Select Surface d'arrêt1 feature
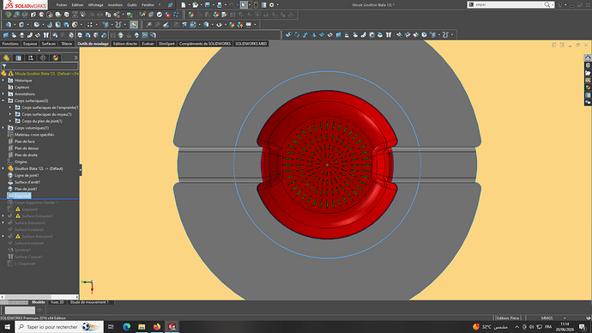The image size is (592, 333). click(x=27, y=182)
